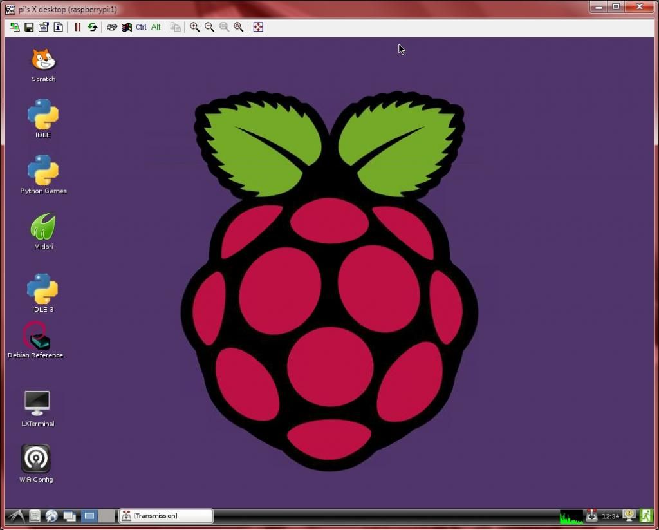Launch file manager from panel

[35, 516]
